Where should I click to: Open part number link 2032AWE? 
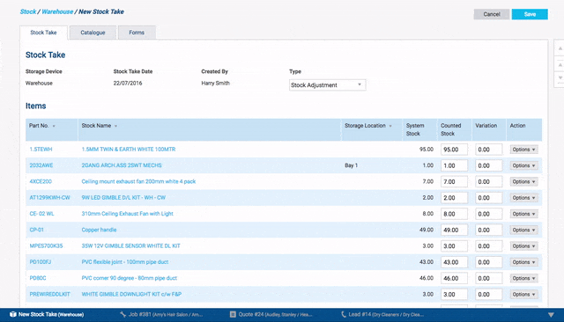[x=41, y=165]
